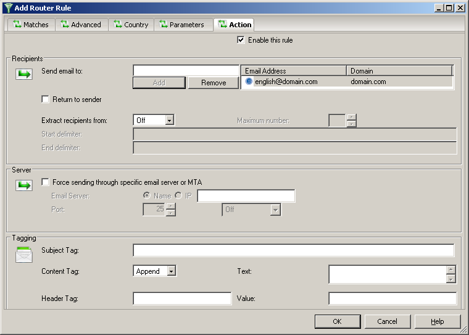Check Force sending through specific email server
Viewport: 469px width, 335px height.
point(45,182)
